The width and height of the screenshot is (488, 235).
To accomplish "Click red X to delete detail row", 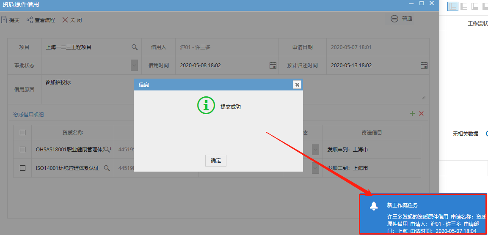I will tap(421, 113).
